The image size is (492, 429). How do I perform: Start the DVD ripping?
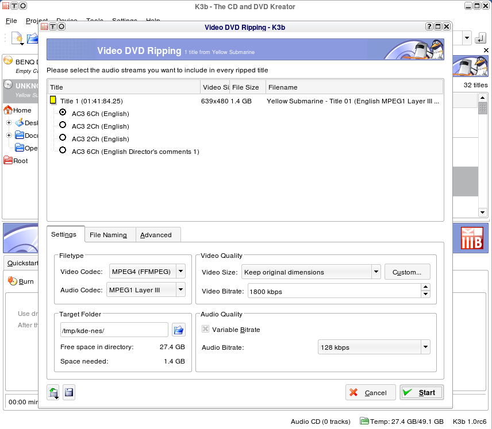(x=422, y=393)
